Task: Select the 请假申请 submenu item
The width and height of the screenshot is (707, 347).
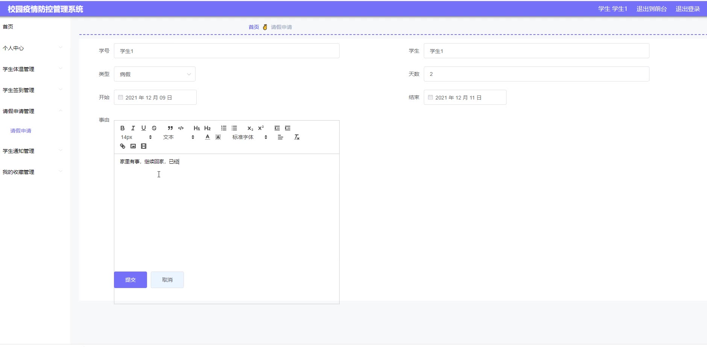Action: tap(21, 131)
